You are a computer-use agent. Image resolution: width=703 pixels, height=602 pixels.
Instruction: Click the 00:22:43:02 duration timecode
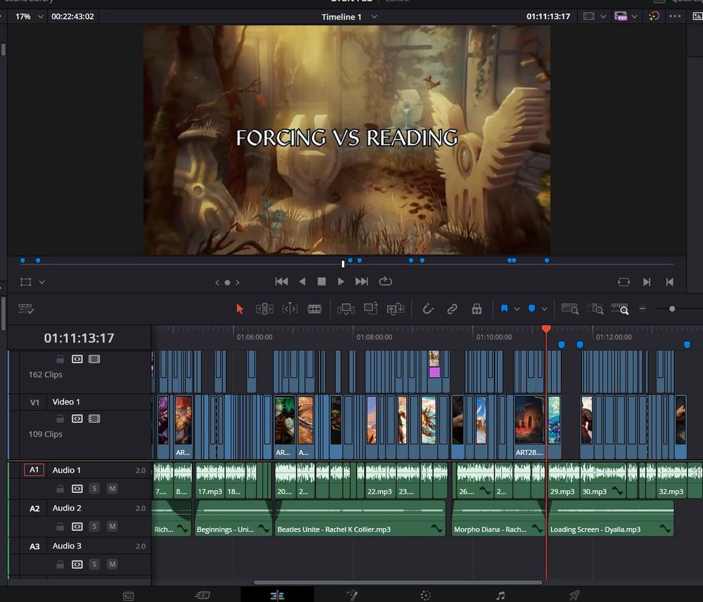click(72, 17)
